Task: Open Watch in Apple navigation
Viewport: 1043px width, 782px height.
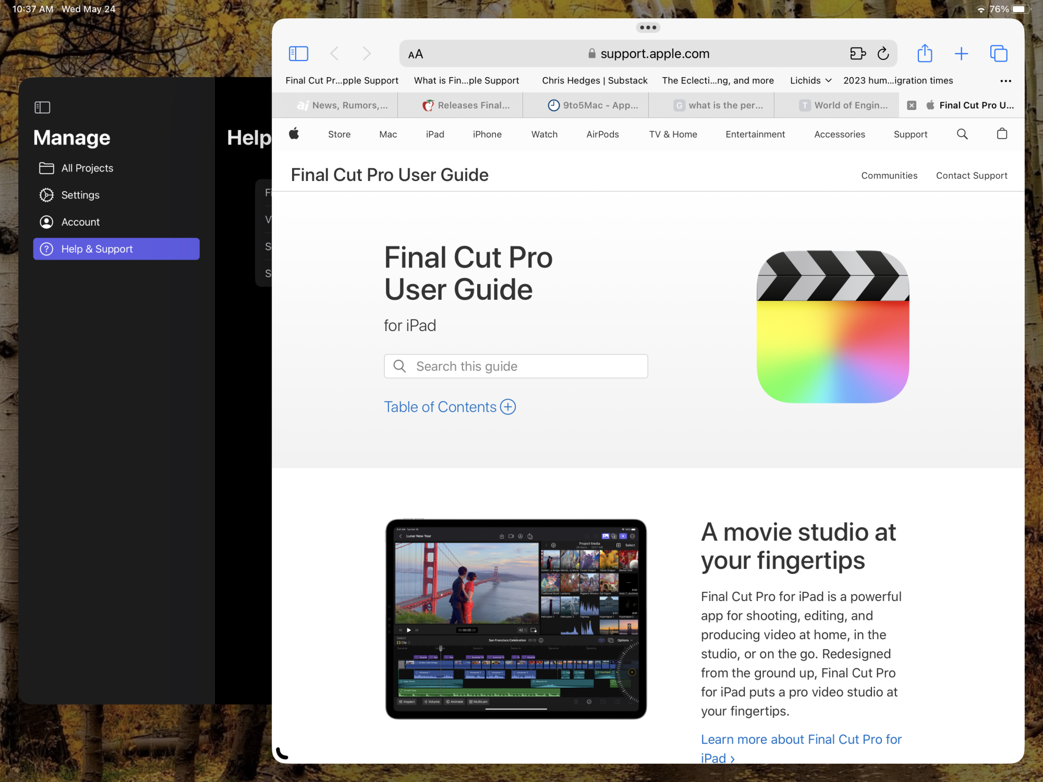Action: pos(544,135)
